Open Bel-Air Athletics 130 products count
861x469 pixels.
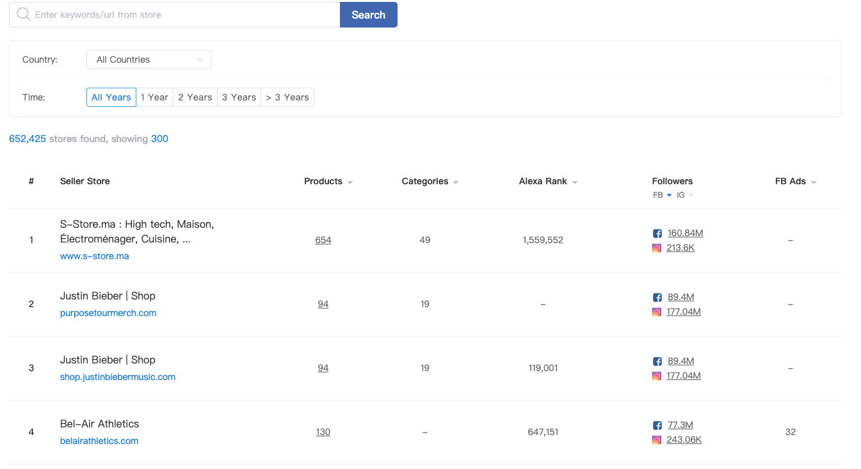click(x=323, y=432)
